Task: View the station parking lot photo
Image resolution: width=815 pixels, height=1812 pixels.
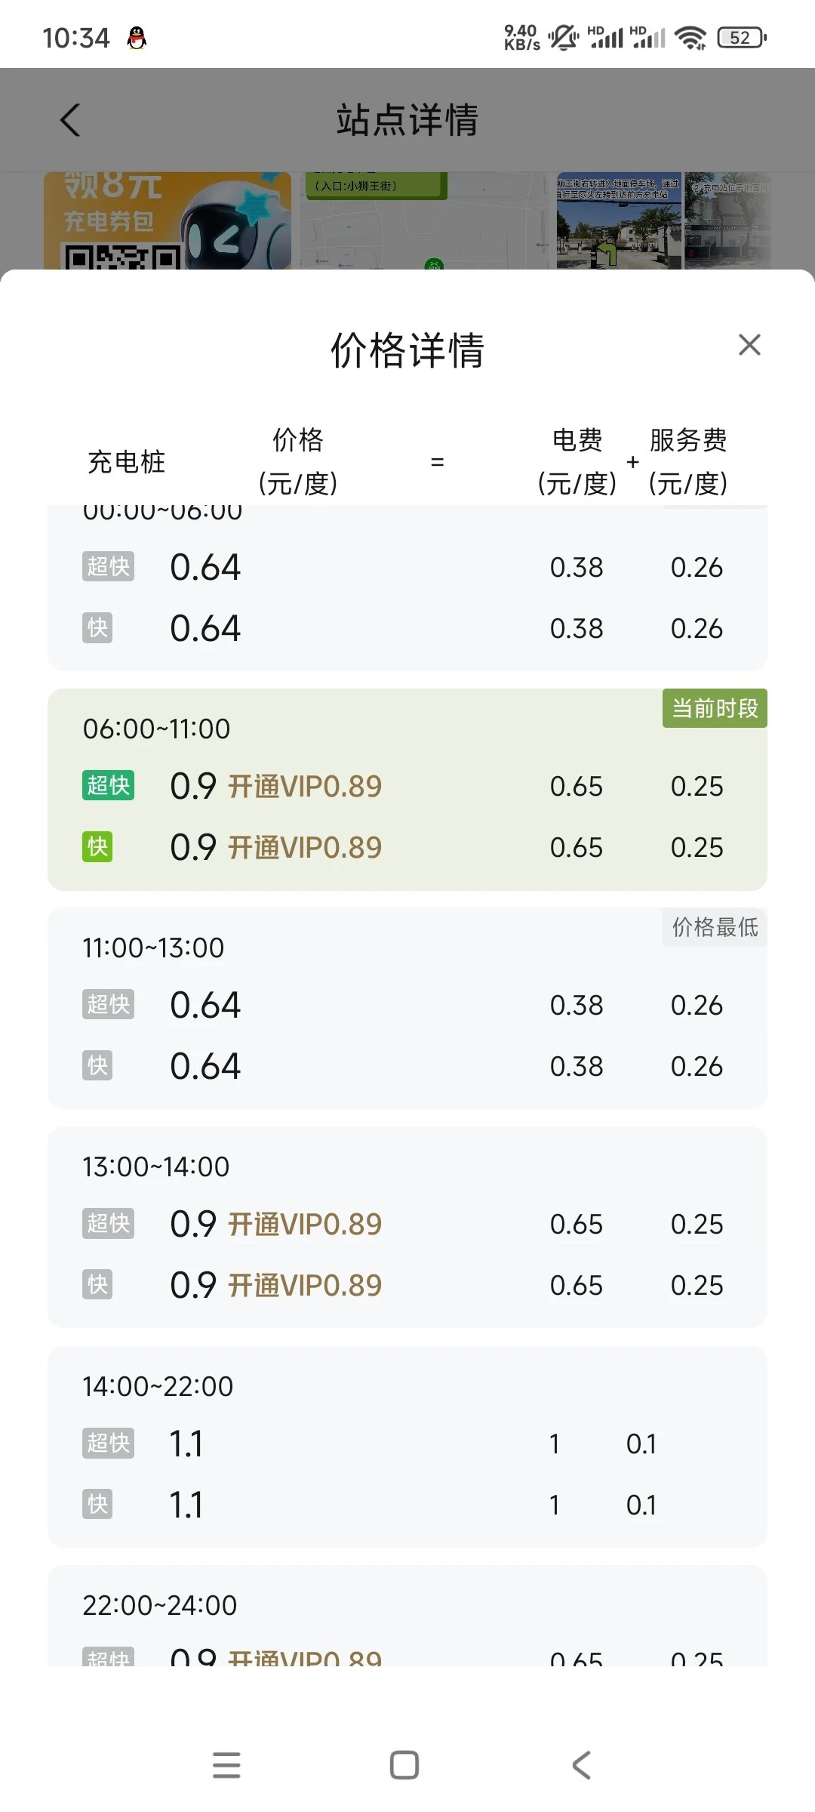Action: point(619,220)
